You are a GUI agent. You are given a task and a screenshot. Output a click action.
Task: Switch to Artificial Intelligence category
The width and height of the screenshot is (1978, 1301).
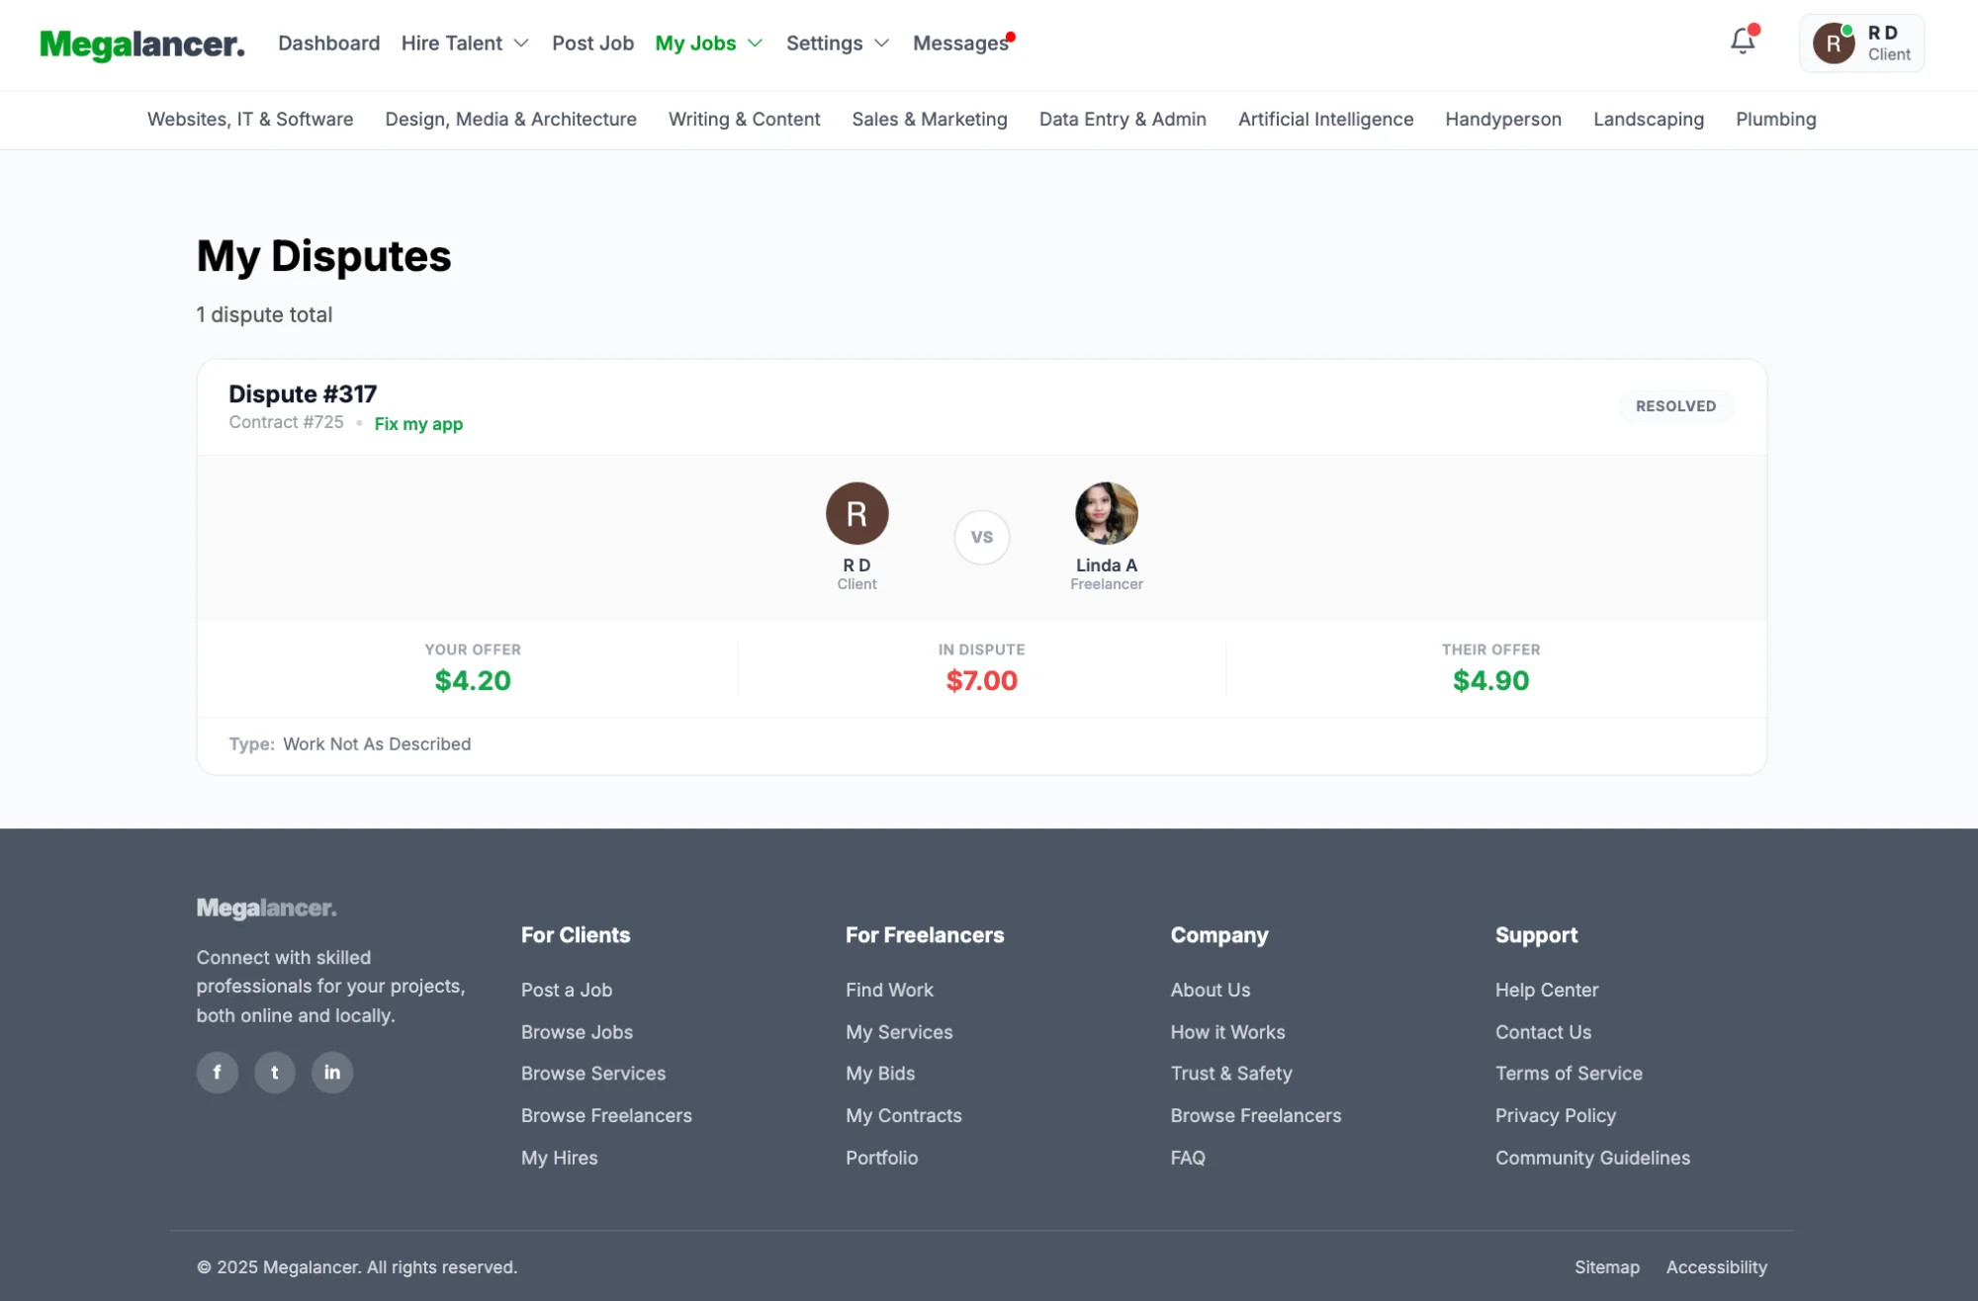pos(1325,119)
